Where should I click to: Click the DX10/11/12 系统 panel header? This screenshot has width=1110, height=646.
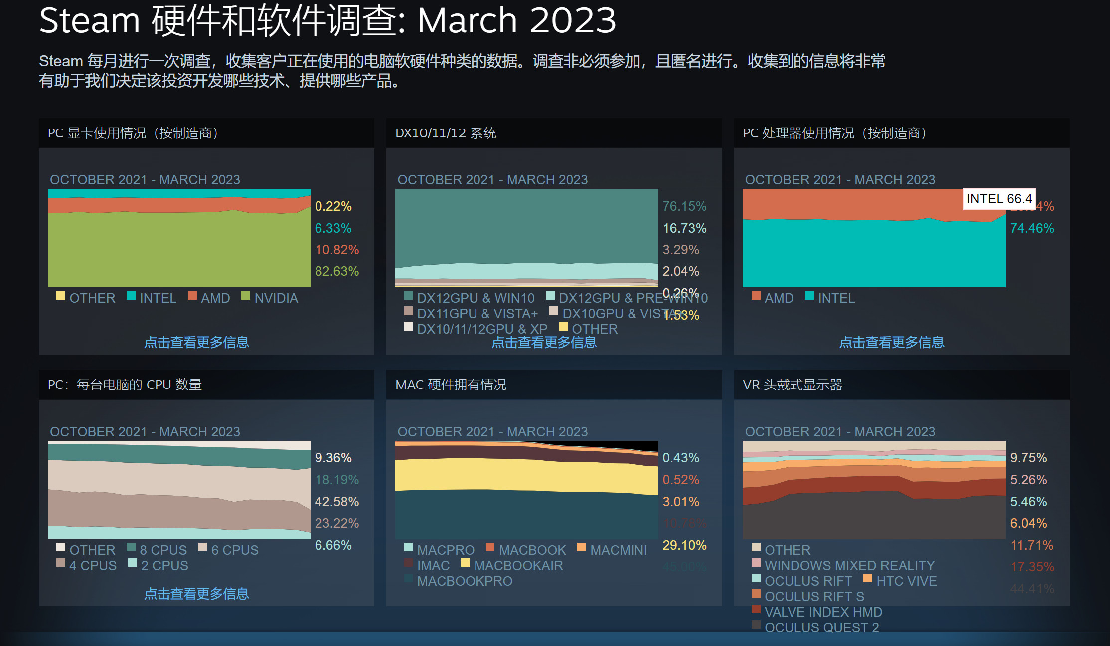click(x=554, y=133)
